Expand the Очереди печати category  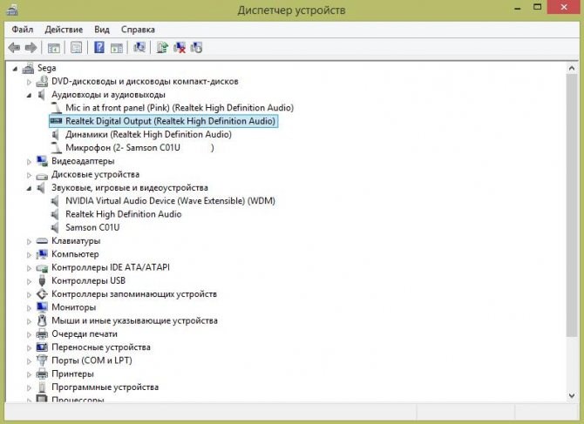[29, 334]
